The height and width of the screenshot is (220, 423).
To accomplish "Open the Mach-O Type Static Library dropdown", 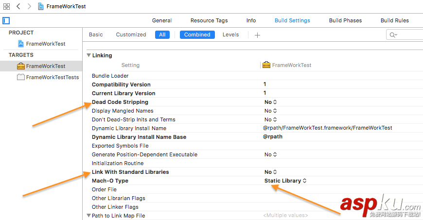I will (x=285, y=181).
